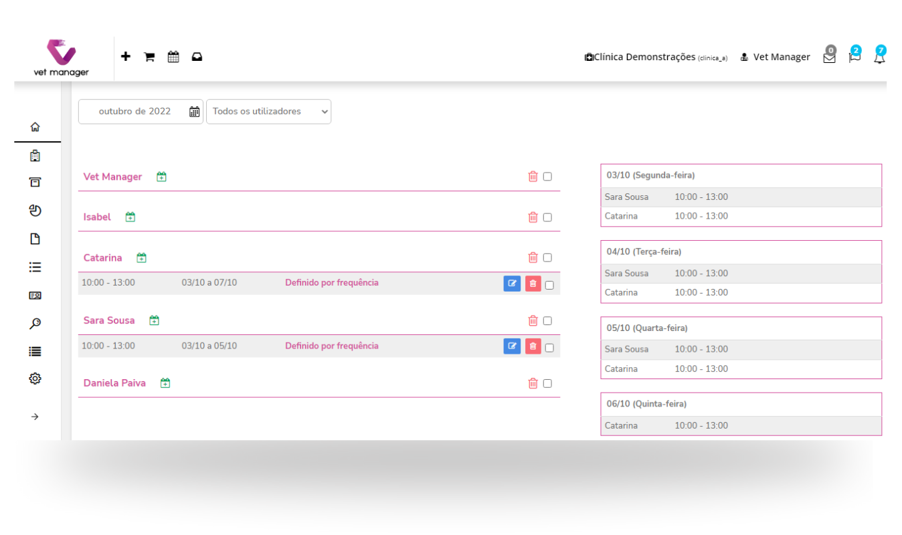Open the shopping cart icon
The image size is (902, 535).
[149, 57]
